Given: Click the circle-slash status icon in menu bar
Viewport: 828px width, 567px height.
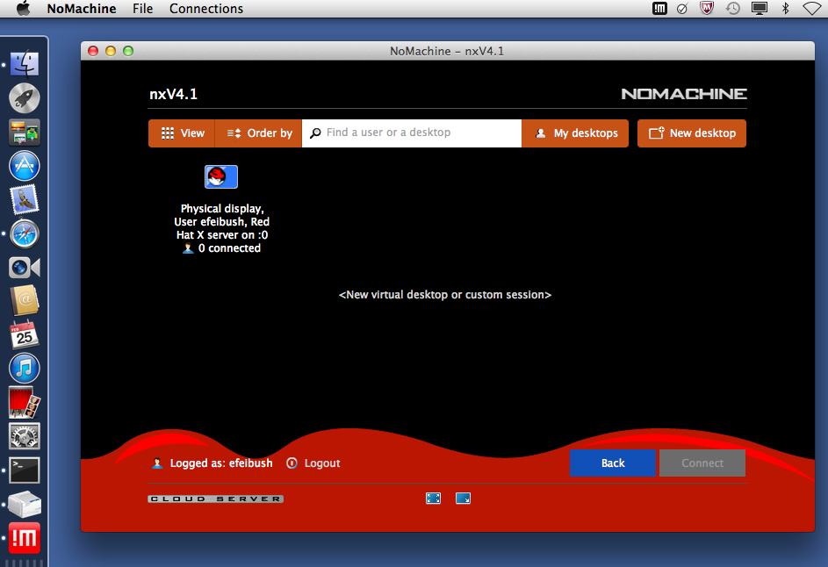Looking at the screenshot, I should click(682, 9).
